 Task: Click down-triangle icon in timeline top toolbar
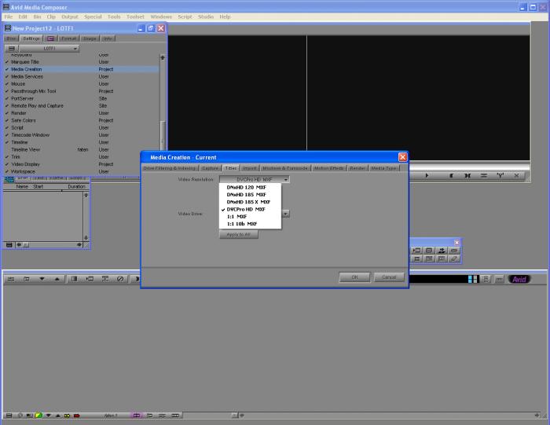click(x=42, y=279)
